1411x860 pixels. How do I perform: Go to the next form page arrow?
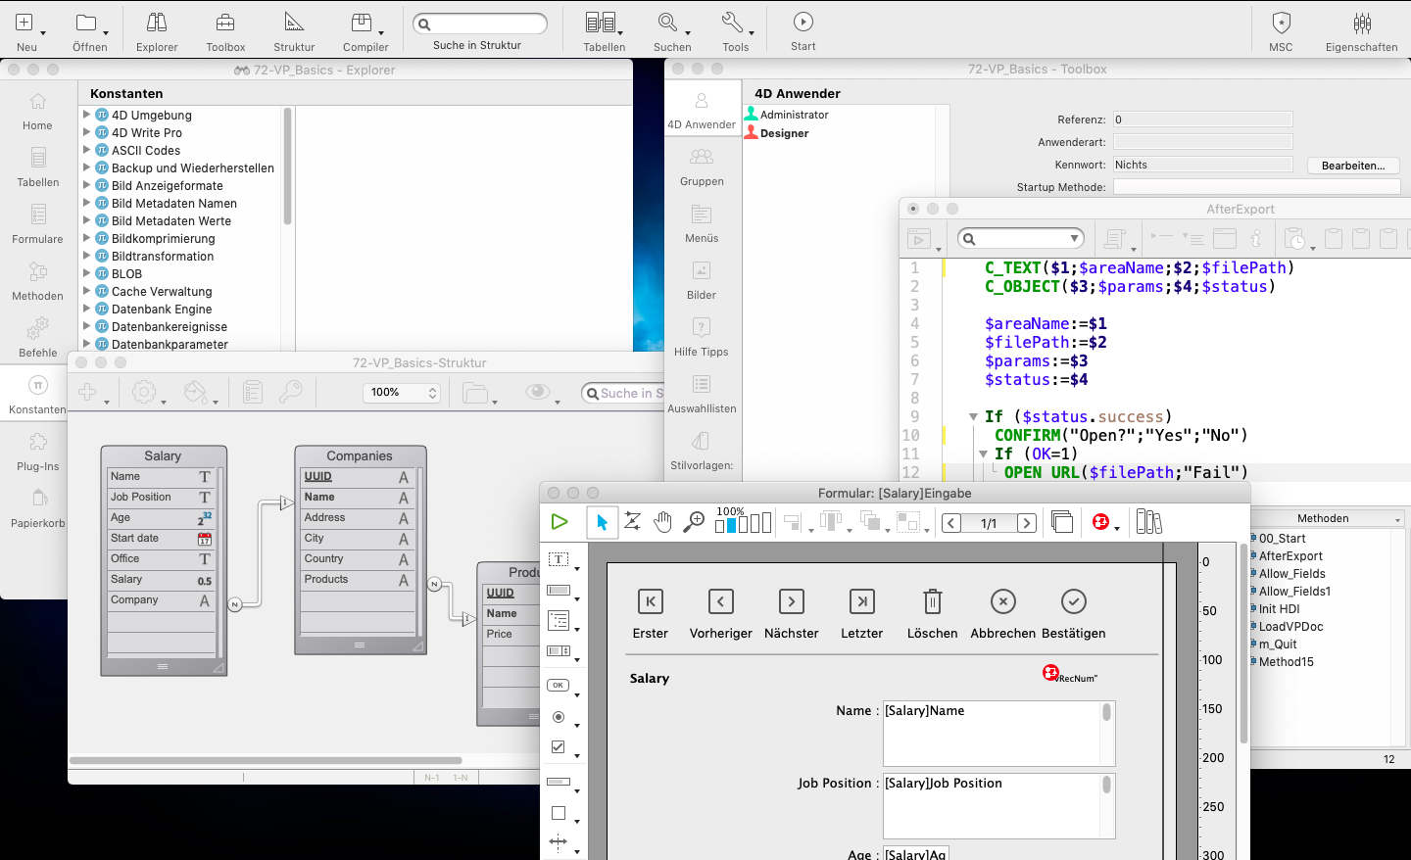[x=1027, y=523]
